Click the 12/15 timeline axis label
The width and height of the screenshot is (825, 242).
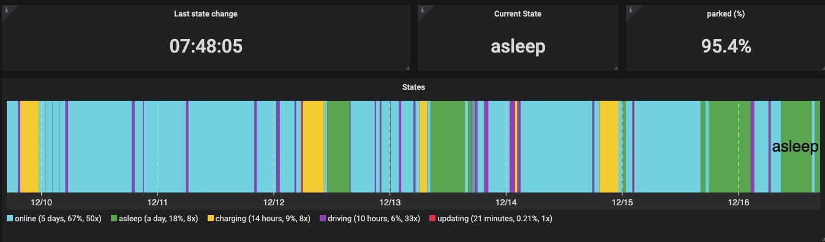pos(622,202)
